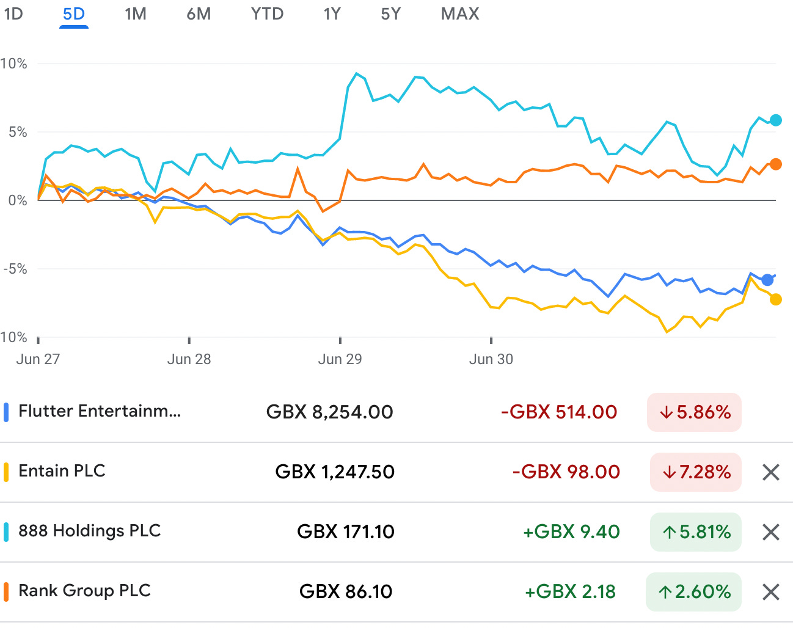Open the Entain PLC stock row
Viewport: 793px width, 628px height.
(x=396, y=472)
